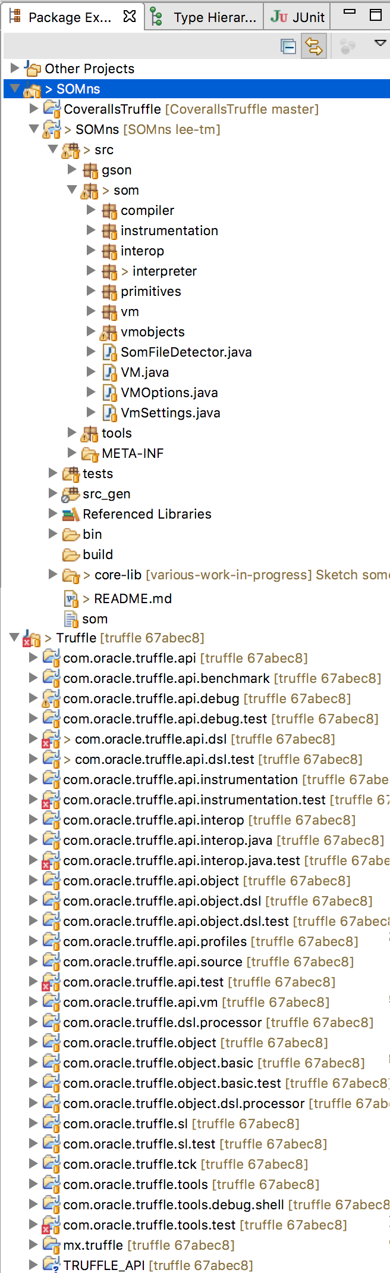Toggle Link with Editor button
Viewport: 390px width, 1273px height.
[313, 46]
